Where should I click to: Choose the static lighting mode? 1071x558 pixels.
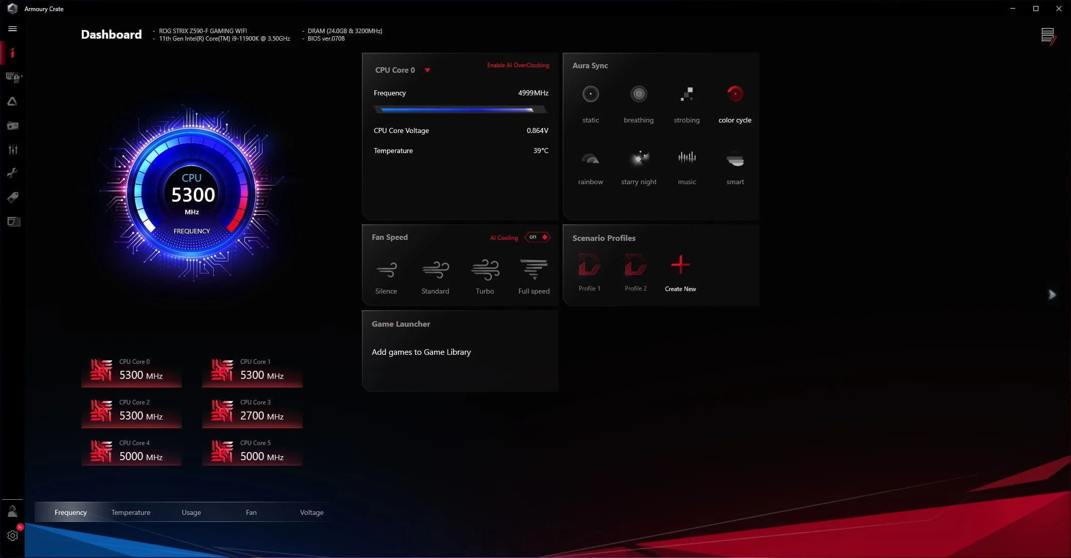[590, 94]
